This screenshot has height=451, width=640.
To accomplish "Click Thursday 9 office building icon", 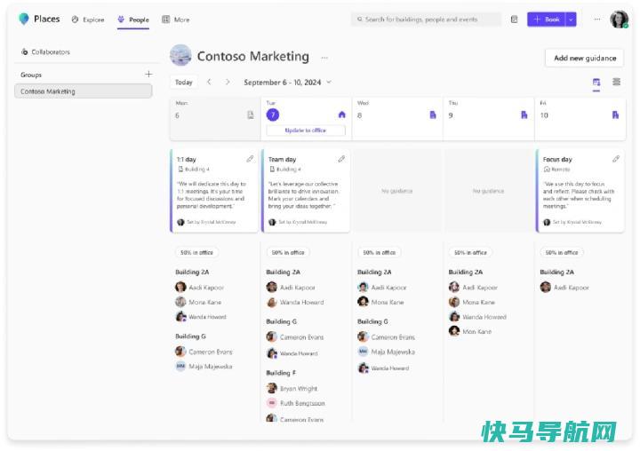I will click(x=524, y=115).
